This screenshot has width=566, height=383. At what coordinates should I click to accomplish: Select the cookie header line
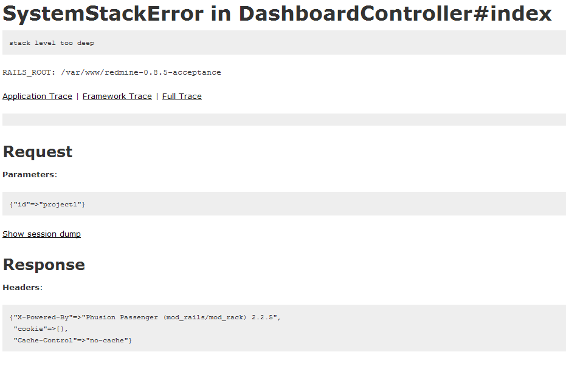[x=40, y=328]
